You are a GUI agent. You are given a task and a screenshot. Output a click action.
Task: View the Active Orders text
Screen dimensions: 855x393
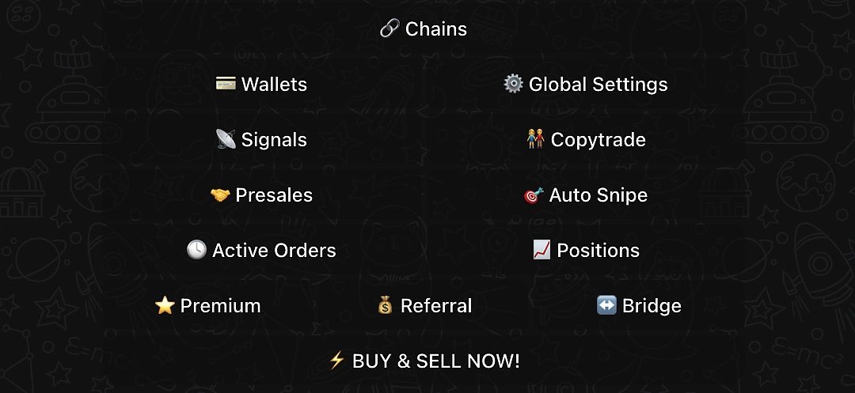274,251
